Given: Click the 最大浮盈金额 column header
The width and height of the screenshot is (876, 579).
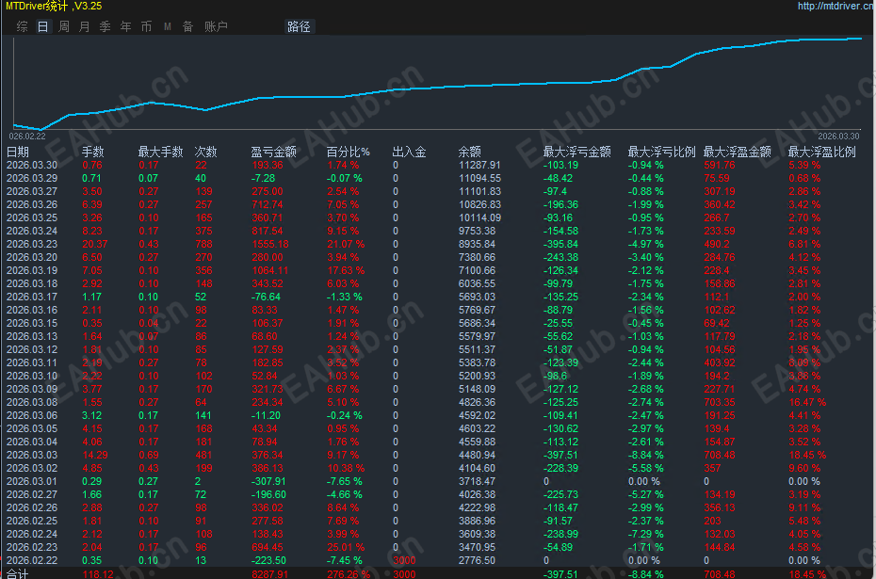Looking at the screenshot, I should [737, 152].
